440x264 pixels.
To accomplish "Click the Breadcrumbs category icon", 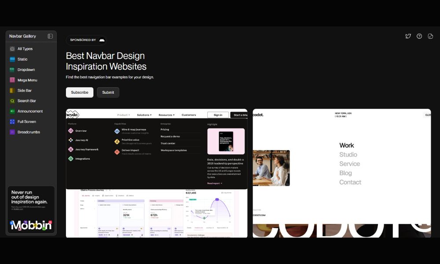I will 12,132.
